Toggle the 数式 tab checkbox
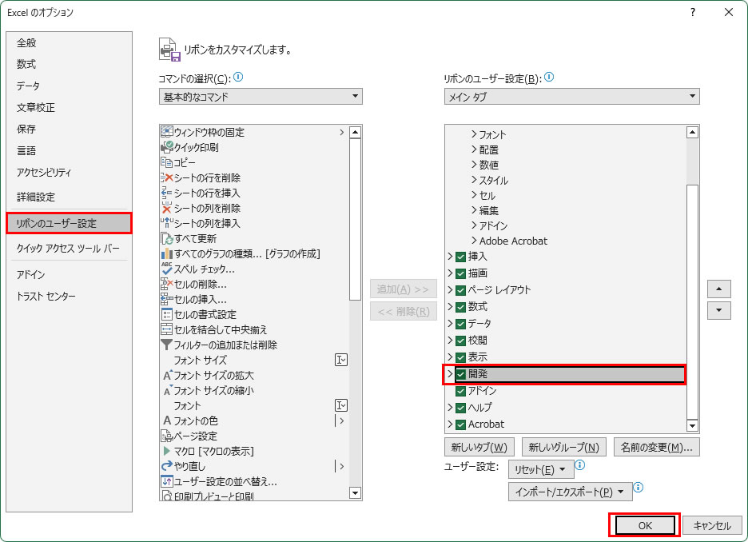The height and width of the screenshot is (542, 748). tap(460, 307)
